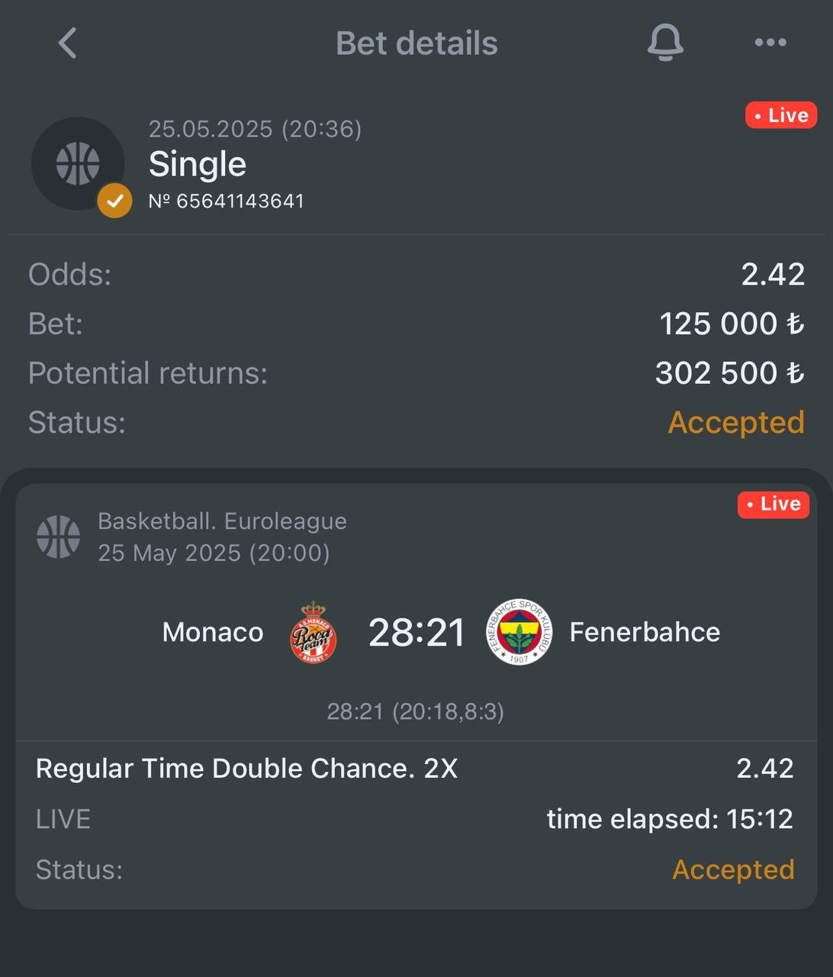
Task: Open the three-dots more options menu
Action: [x=770, y=43]
